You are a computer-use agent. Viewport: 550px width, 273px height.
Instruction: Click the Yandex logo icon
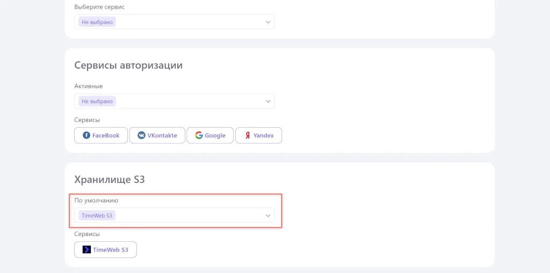[247, 136]
